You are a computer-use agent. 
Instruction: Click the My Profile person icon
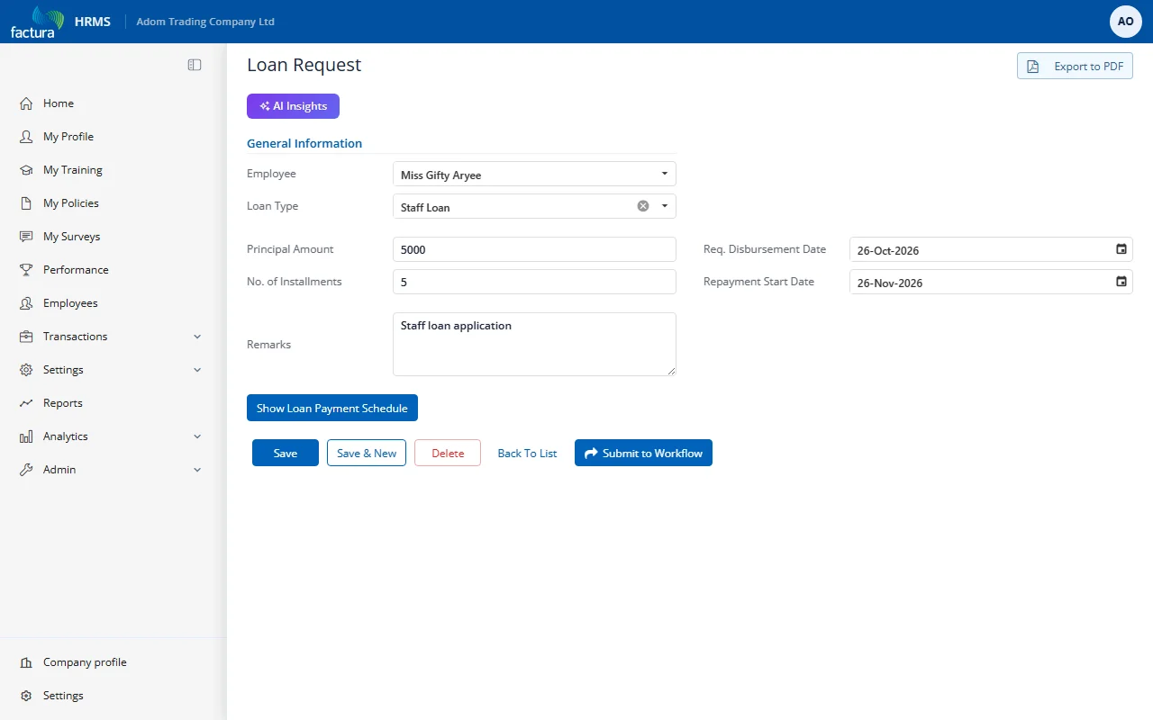(x=26, y=137)
